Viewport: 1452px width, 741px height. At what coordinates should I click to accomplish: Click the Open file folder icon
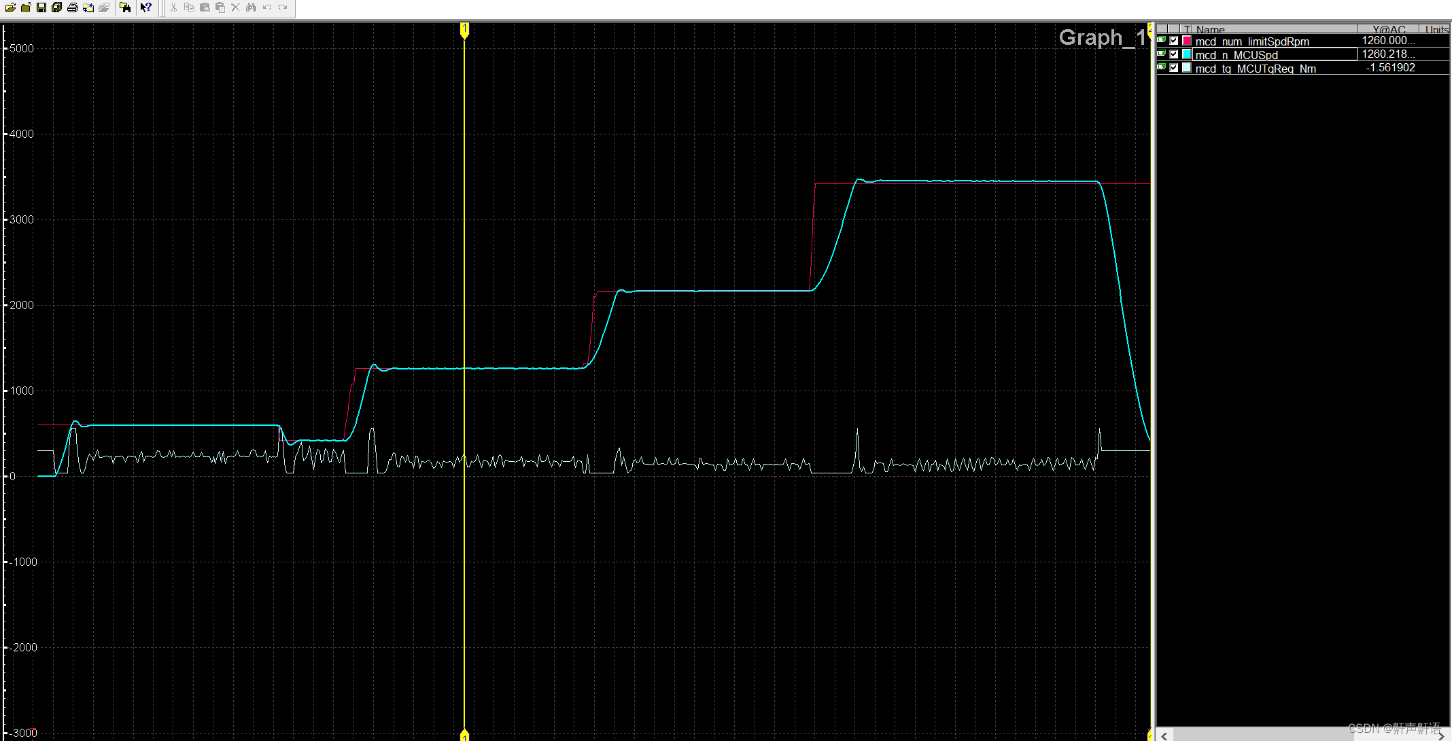pyautogui.click(x=10, y=7)
